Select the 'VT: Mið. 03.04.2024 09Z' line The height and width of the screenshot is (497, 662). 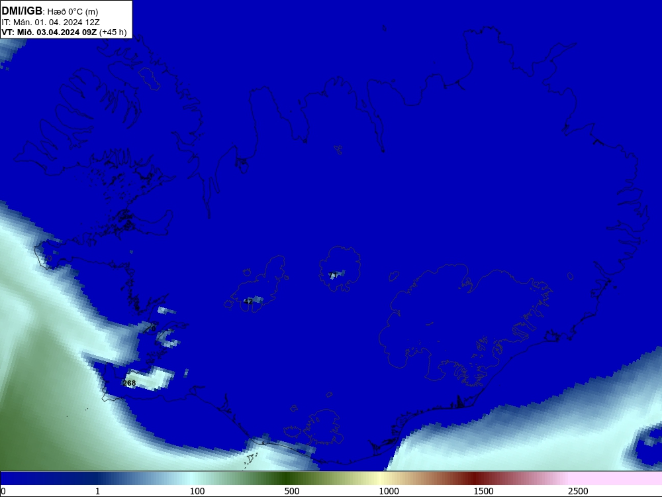coord(49,32)
